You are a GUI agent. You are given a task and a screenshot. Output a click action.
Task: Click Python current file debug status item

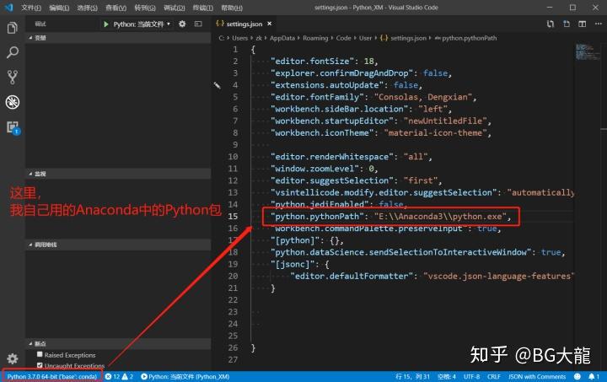tap(185, 376)
